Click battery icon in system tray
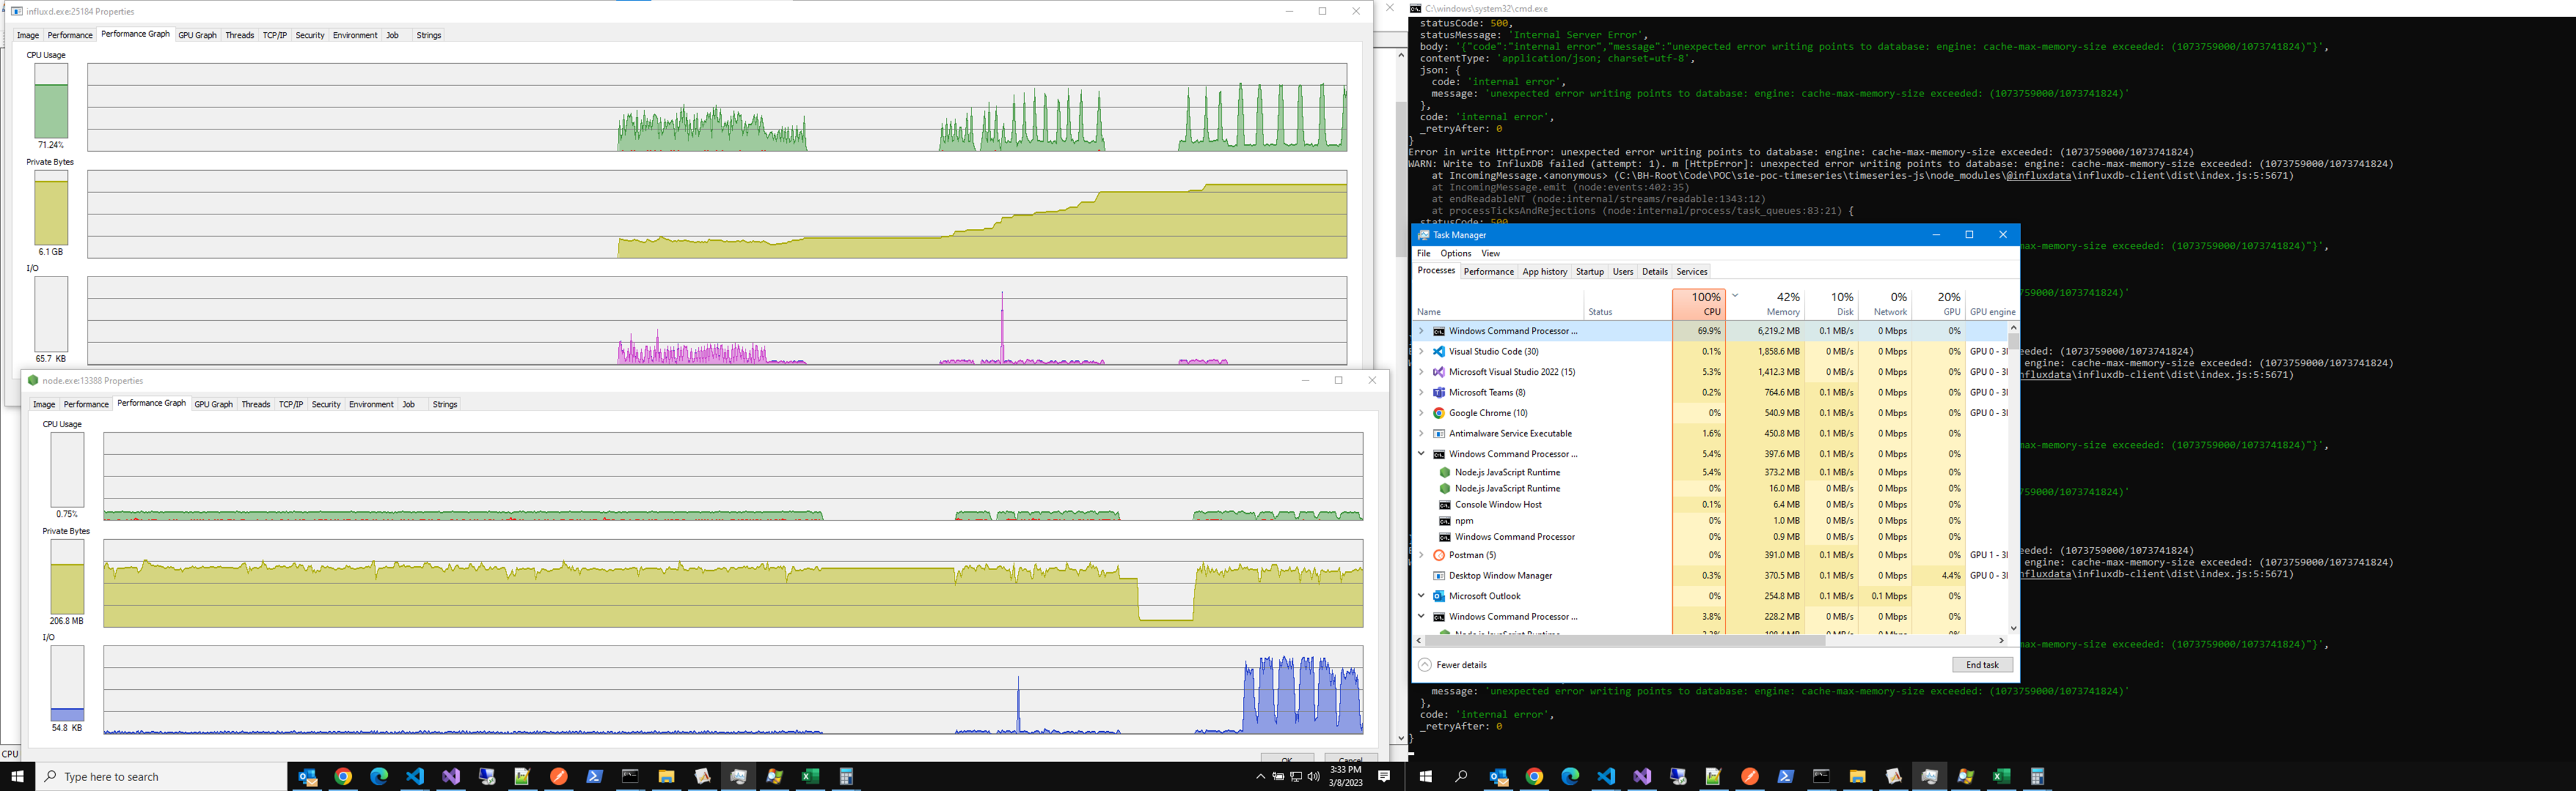The width and height of the screenshot is (2576, 791). click(1278, 776)
